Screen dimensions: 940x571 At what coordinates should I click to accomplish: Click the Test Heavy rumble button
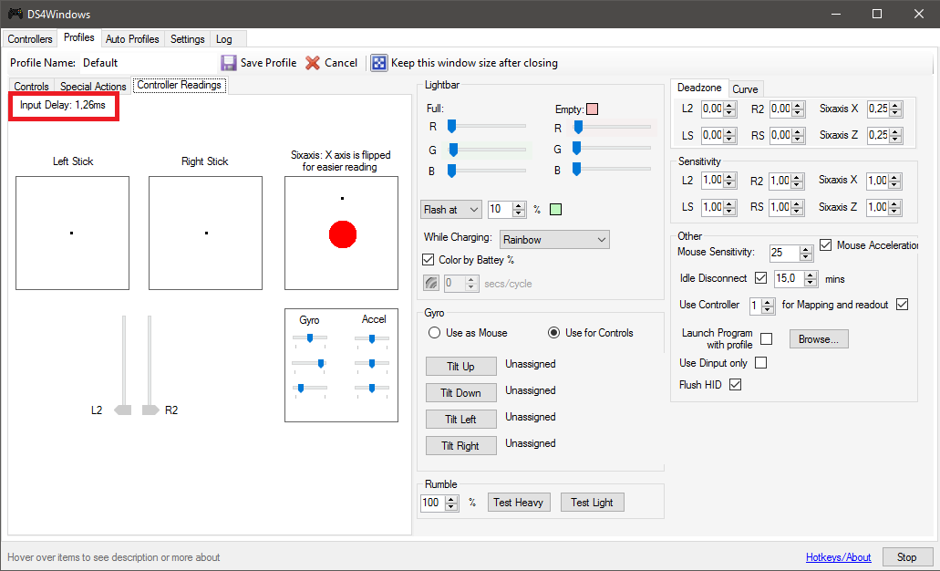coord(519,502)
